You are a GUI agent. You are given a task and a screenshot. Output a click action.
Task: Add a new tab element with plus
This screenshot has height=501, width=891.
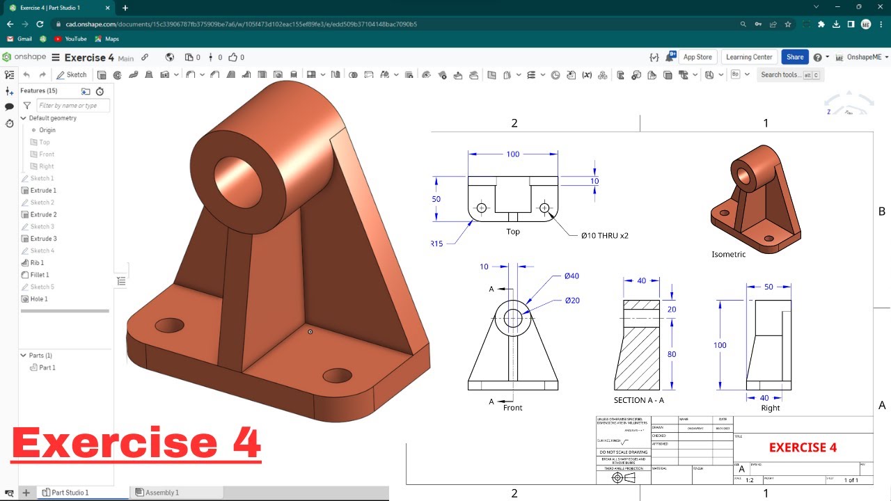pyautogui.click(x=26, y=493)
